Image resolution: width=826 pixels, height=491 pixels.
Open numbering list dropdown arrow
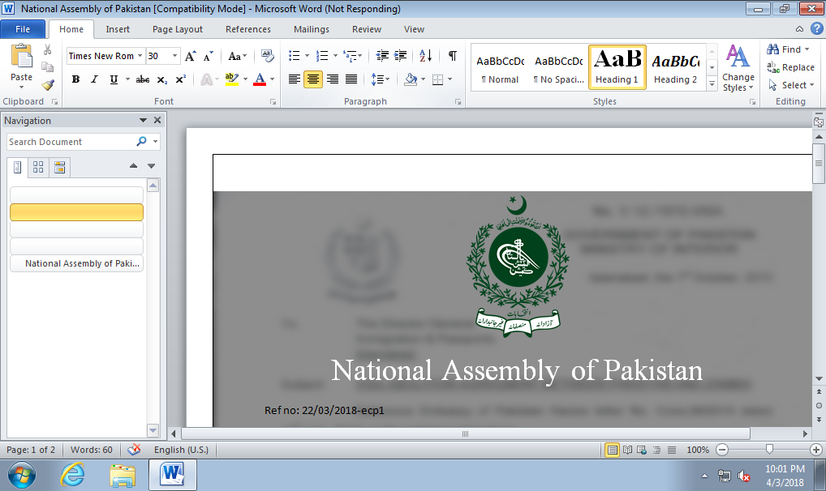coord(335,56)
